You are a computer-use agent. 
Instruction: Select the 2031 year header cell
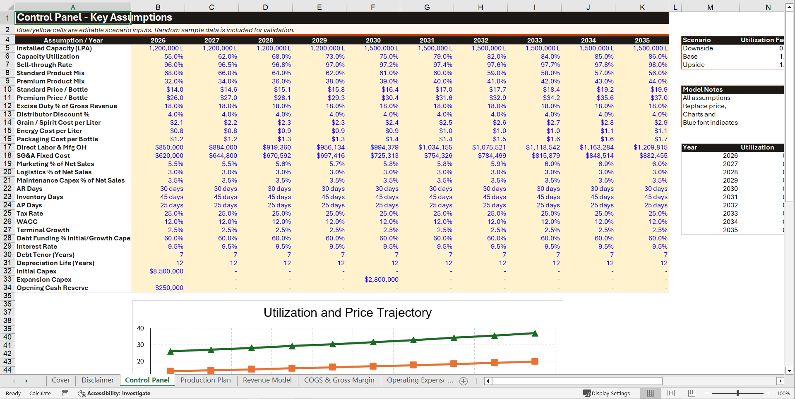(x=427, y=40)
